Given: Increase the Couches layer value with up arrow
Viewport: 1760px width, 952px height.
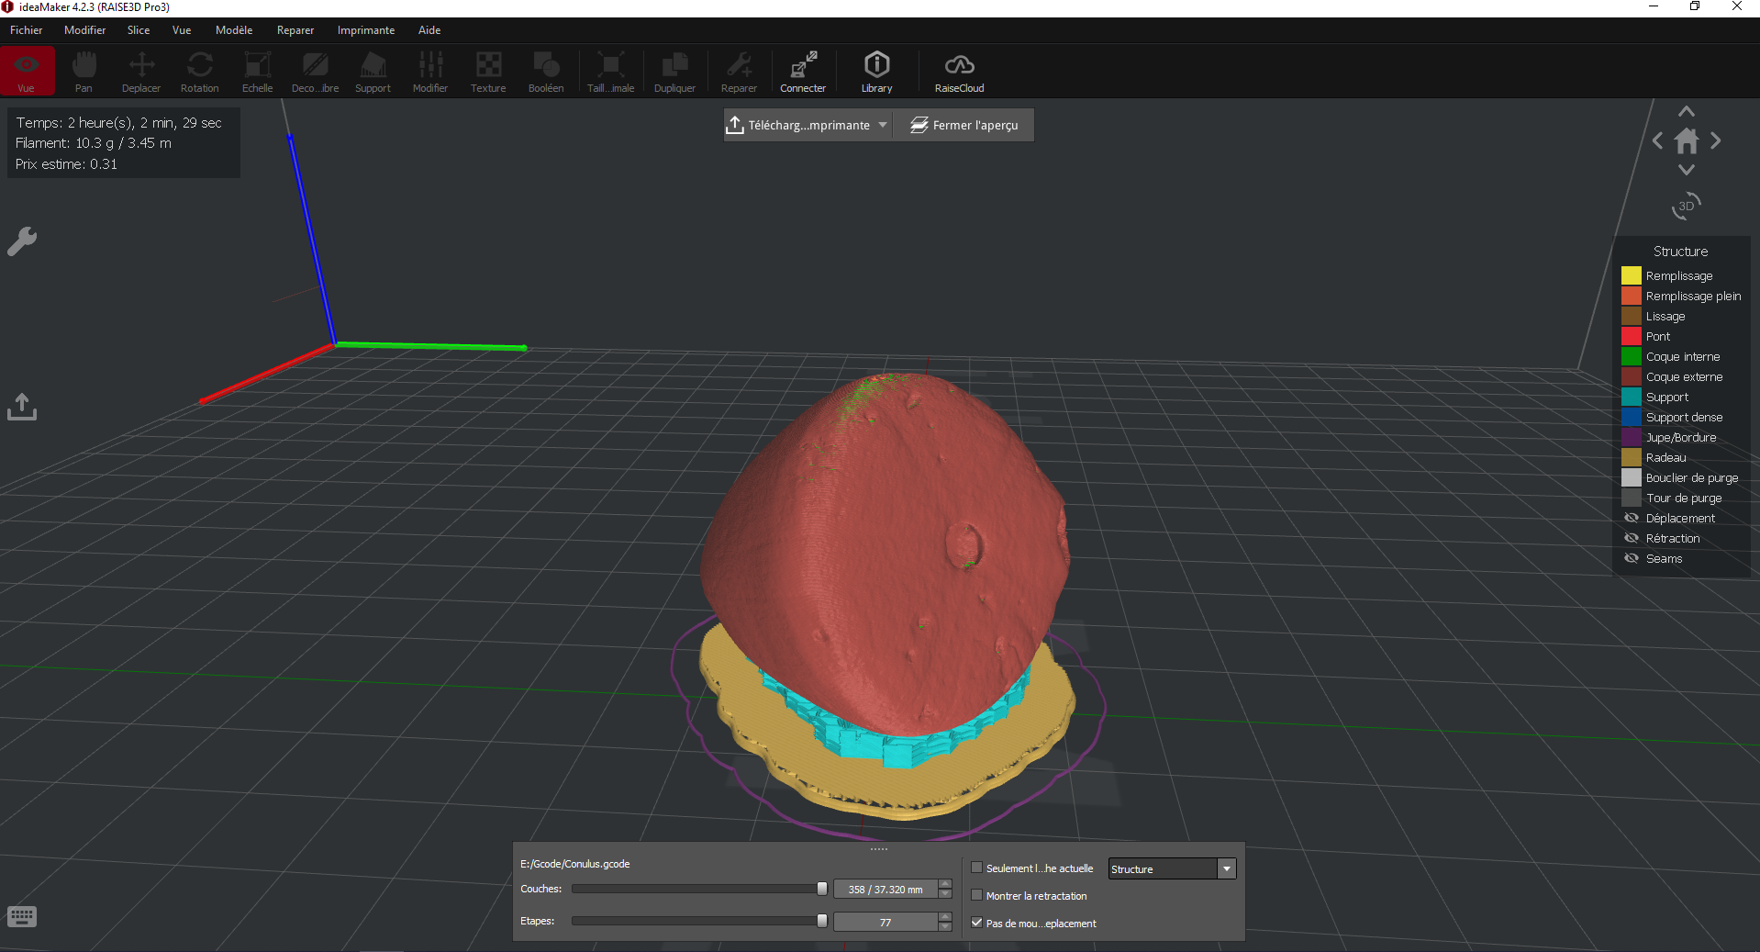Looking at the screenshot, I should tap(946, 884).
